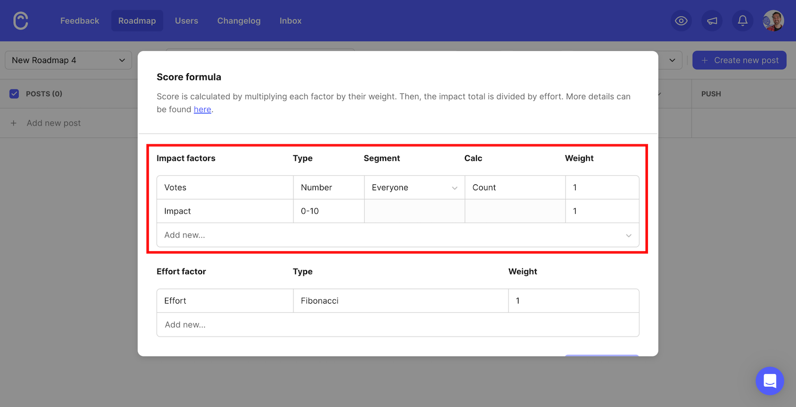Edit the Votes factor name field
796x407 pixels.
(x=225, y=188)
